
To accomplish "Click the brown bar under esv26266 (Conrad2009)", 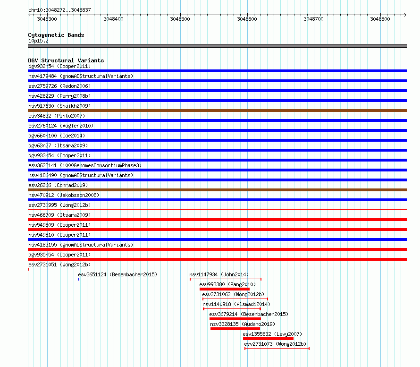I will coord(217,190).
